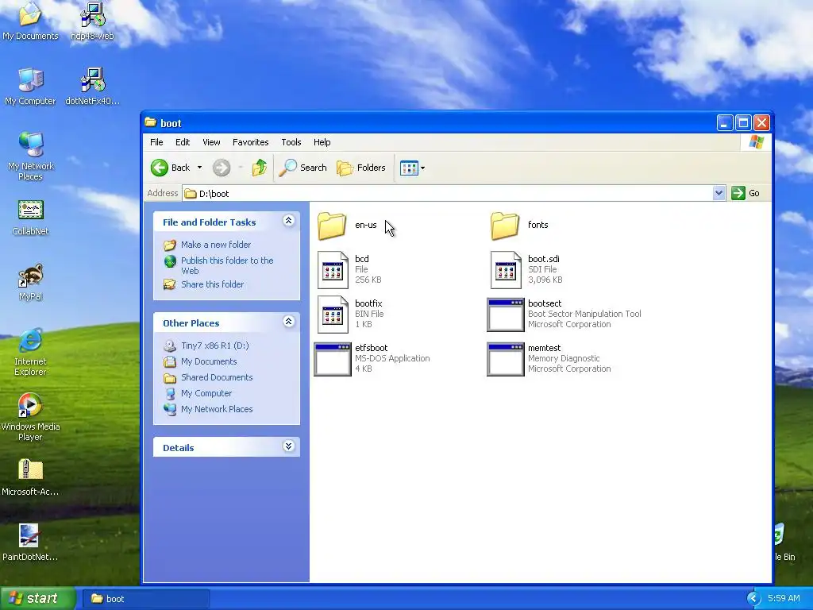The height and width of the screenshot is (610, 813).
Task: Click the Tiny7 drive icon in Other Places
Action: 170,346
